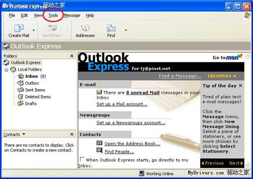This screenshot has width=253, height=179.
Task: Click the Deleted Items folder icon
Action: point(21,97)
